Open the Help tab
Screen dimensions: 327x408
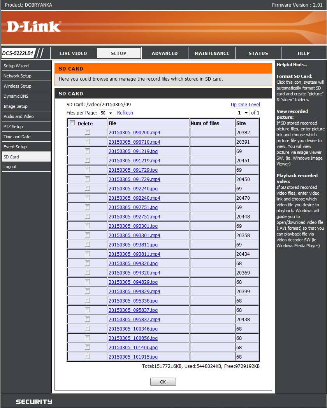pyautogui.click(x=304, y=53)
